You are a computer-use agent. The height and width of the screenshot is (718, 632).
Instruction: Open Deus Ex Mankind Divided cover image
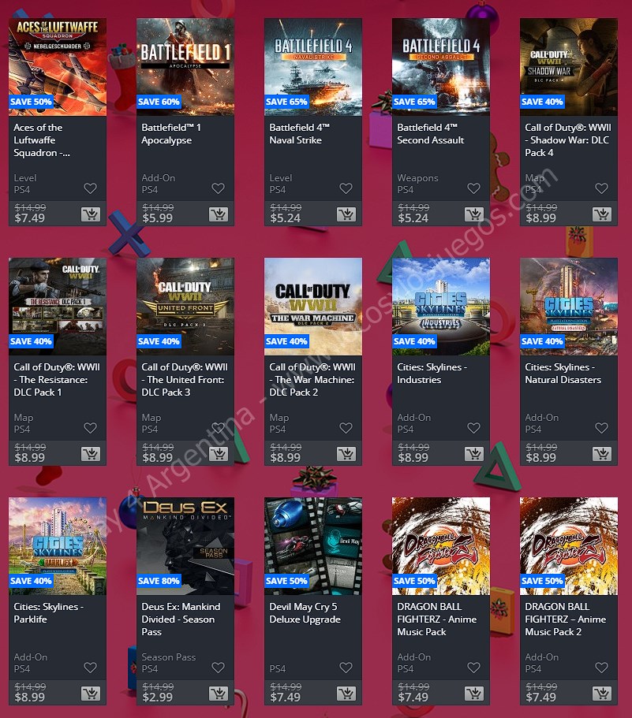point(185,546)
